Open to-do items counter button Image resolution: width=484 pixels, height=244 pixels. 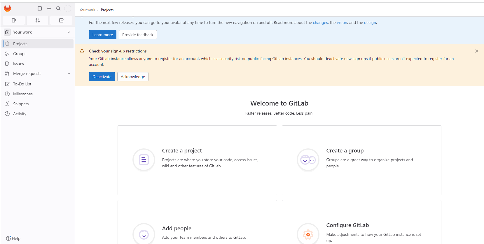(x=61, y=20)
